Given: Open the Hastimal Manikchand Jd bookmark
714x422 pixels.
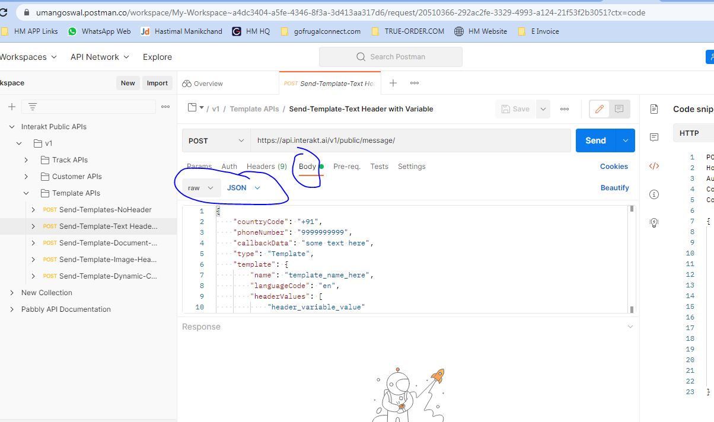Looking at the screenshot, I should [181, 31].
